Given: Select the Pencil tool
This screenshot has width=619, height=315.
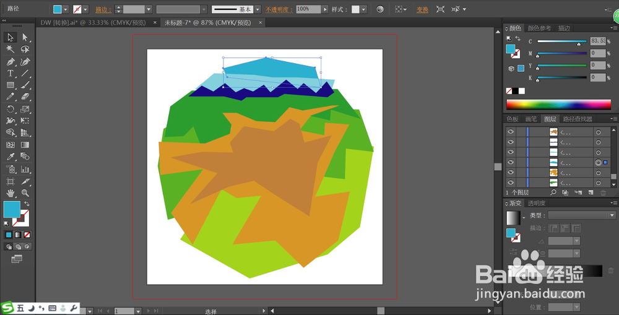Looking at the screenshot, I should [11, 97].
